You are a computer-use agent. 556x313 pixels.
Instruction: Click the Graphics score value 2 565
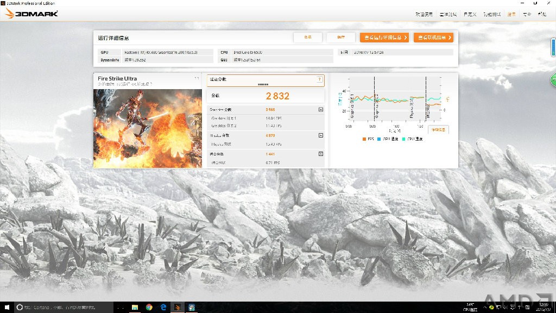coord(270,110)
